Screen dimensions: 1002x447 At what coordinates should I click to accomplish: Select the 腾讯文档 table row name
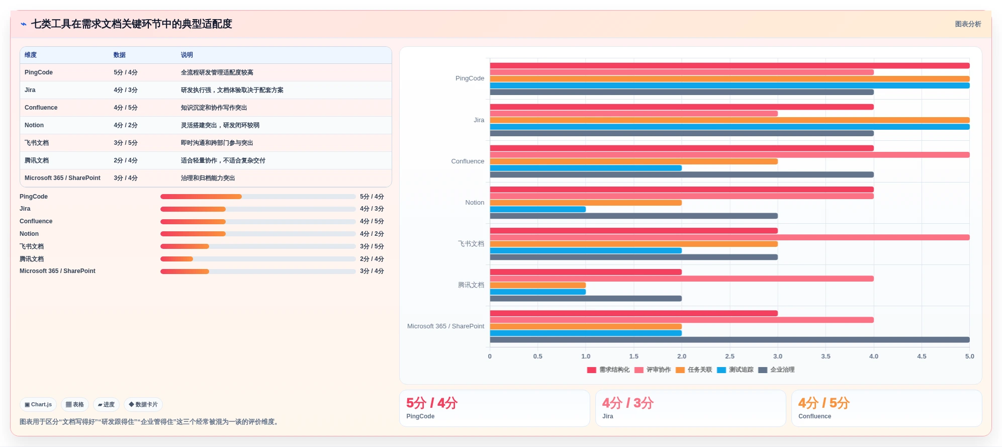pyautogui.click(x=37, y=161)
